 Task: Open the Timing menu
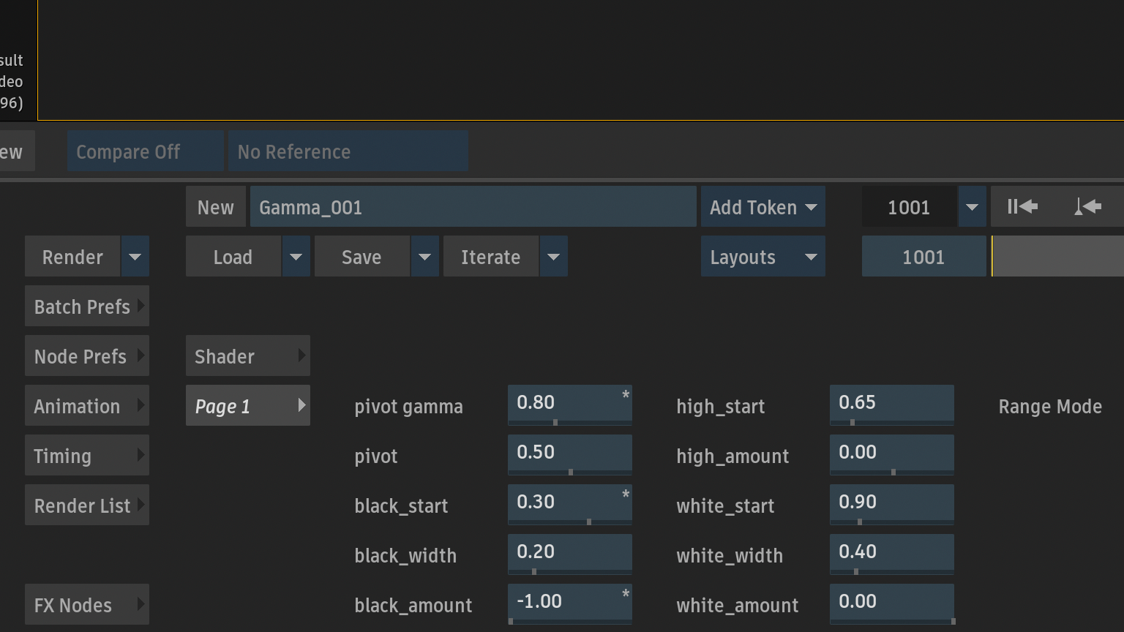(x=87, y=456)
